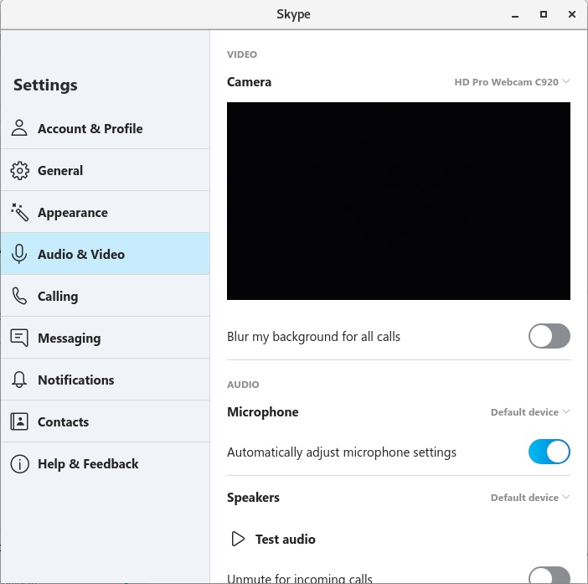
Task: Click the Test audio label
Action: [286, 539]
